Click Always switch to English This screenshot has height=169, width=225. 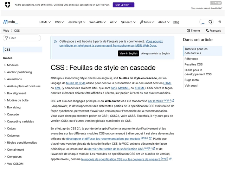(156, 54)
